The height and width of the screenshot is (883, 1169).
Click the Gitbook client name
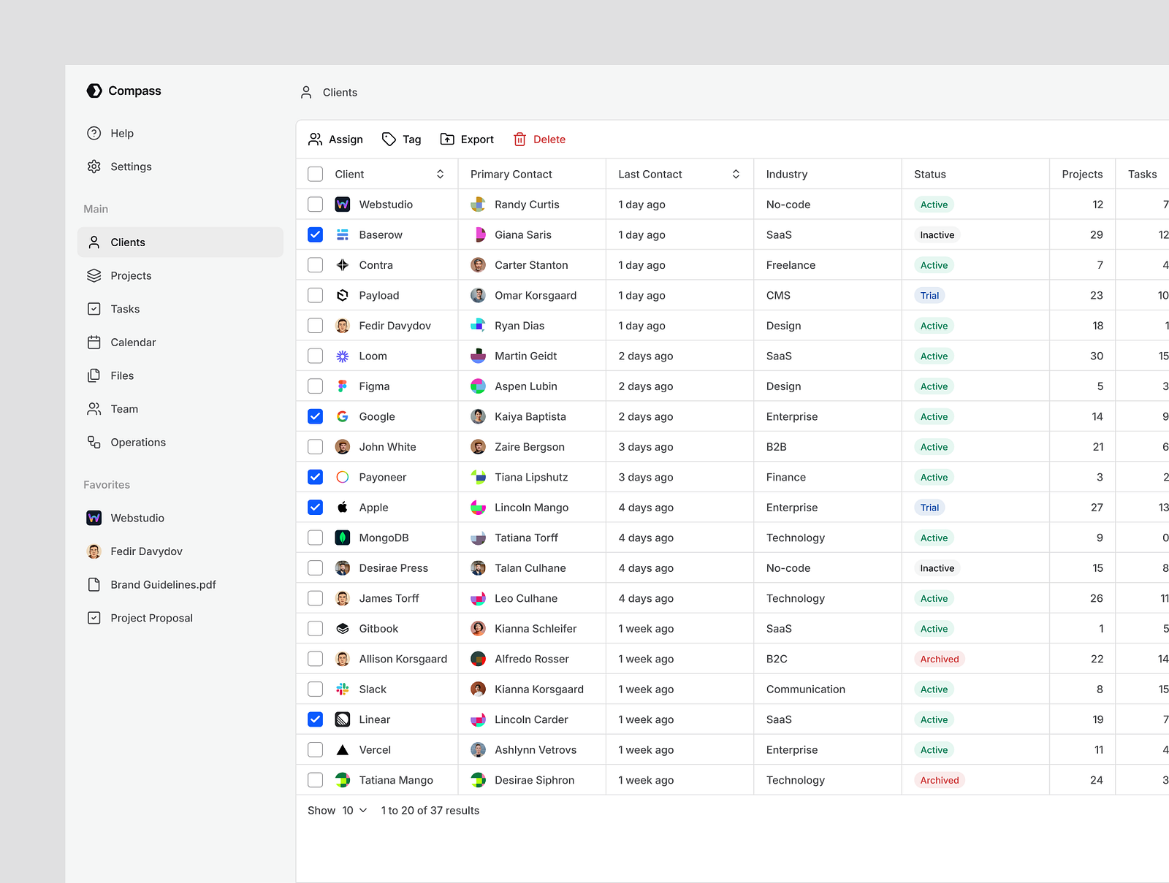coord(378,629)
